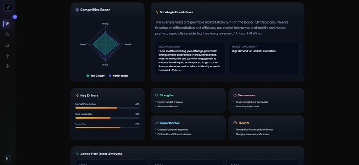Click the 55% Cost Leadership value

coord(137,114)
